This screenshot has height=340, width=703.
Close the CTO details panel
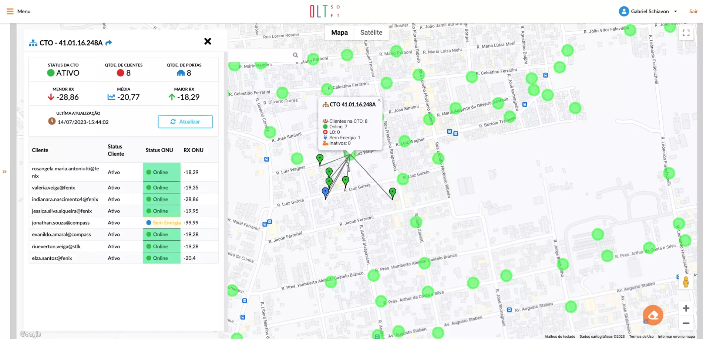pyautogui.click(x=208, y=41)
